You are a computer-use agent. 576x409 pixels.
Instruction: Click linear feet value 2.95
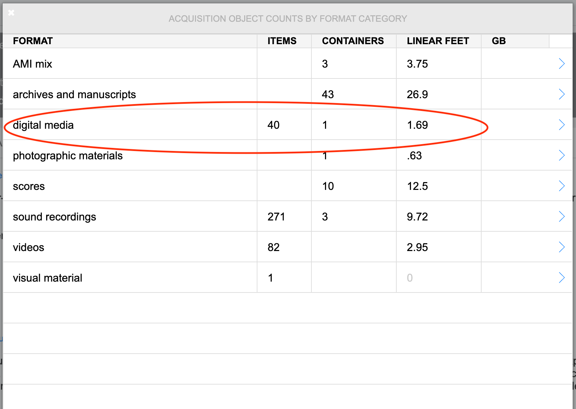(x=417, y=247)
